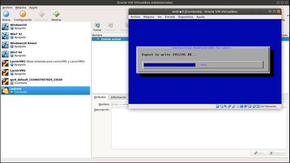Click display indicator in VM status bar
Image resolution: width=290 pixels, height=163 pixels.
(242, 106)
